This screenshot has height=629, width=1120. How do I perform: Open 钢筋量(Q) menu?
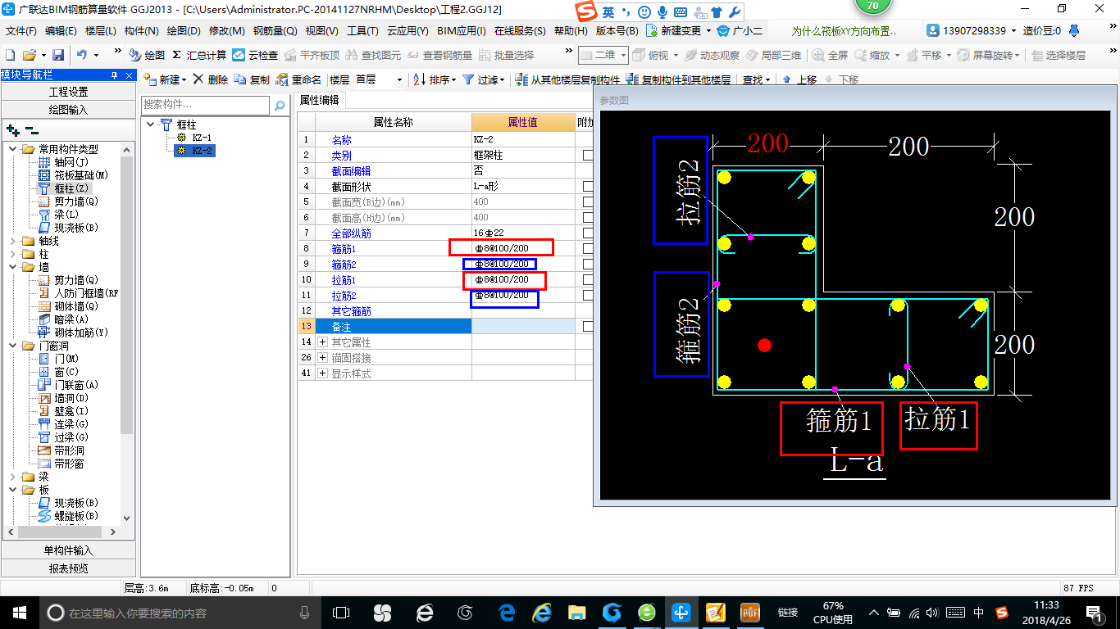[275, 31]
